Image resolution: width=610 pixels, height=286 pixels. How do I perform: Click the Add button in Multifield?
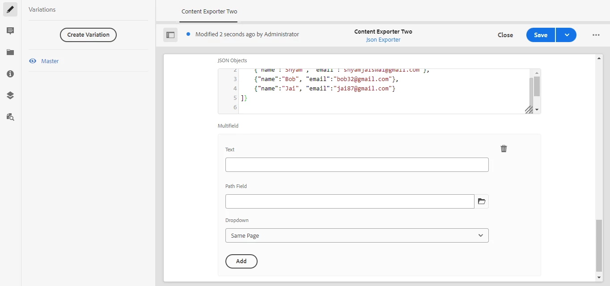point(241,261)
